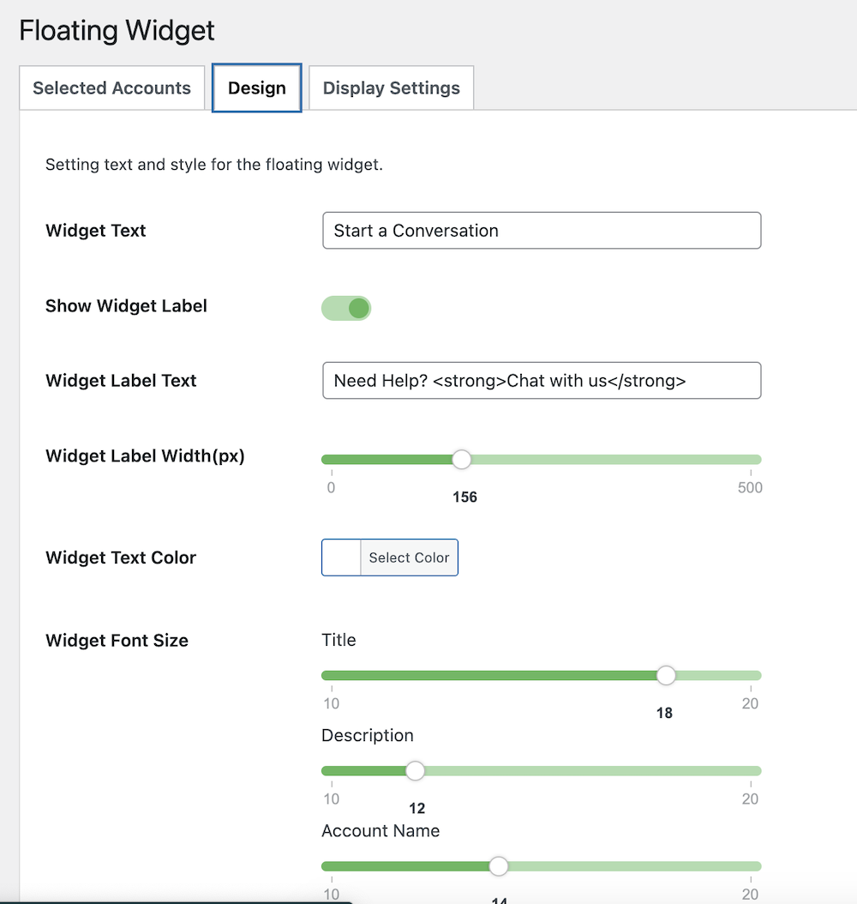This screenshot has width=857, height=904.
Task: Click the Widget Font Size label
Action: point(117,641)
